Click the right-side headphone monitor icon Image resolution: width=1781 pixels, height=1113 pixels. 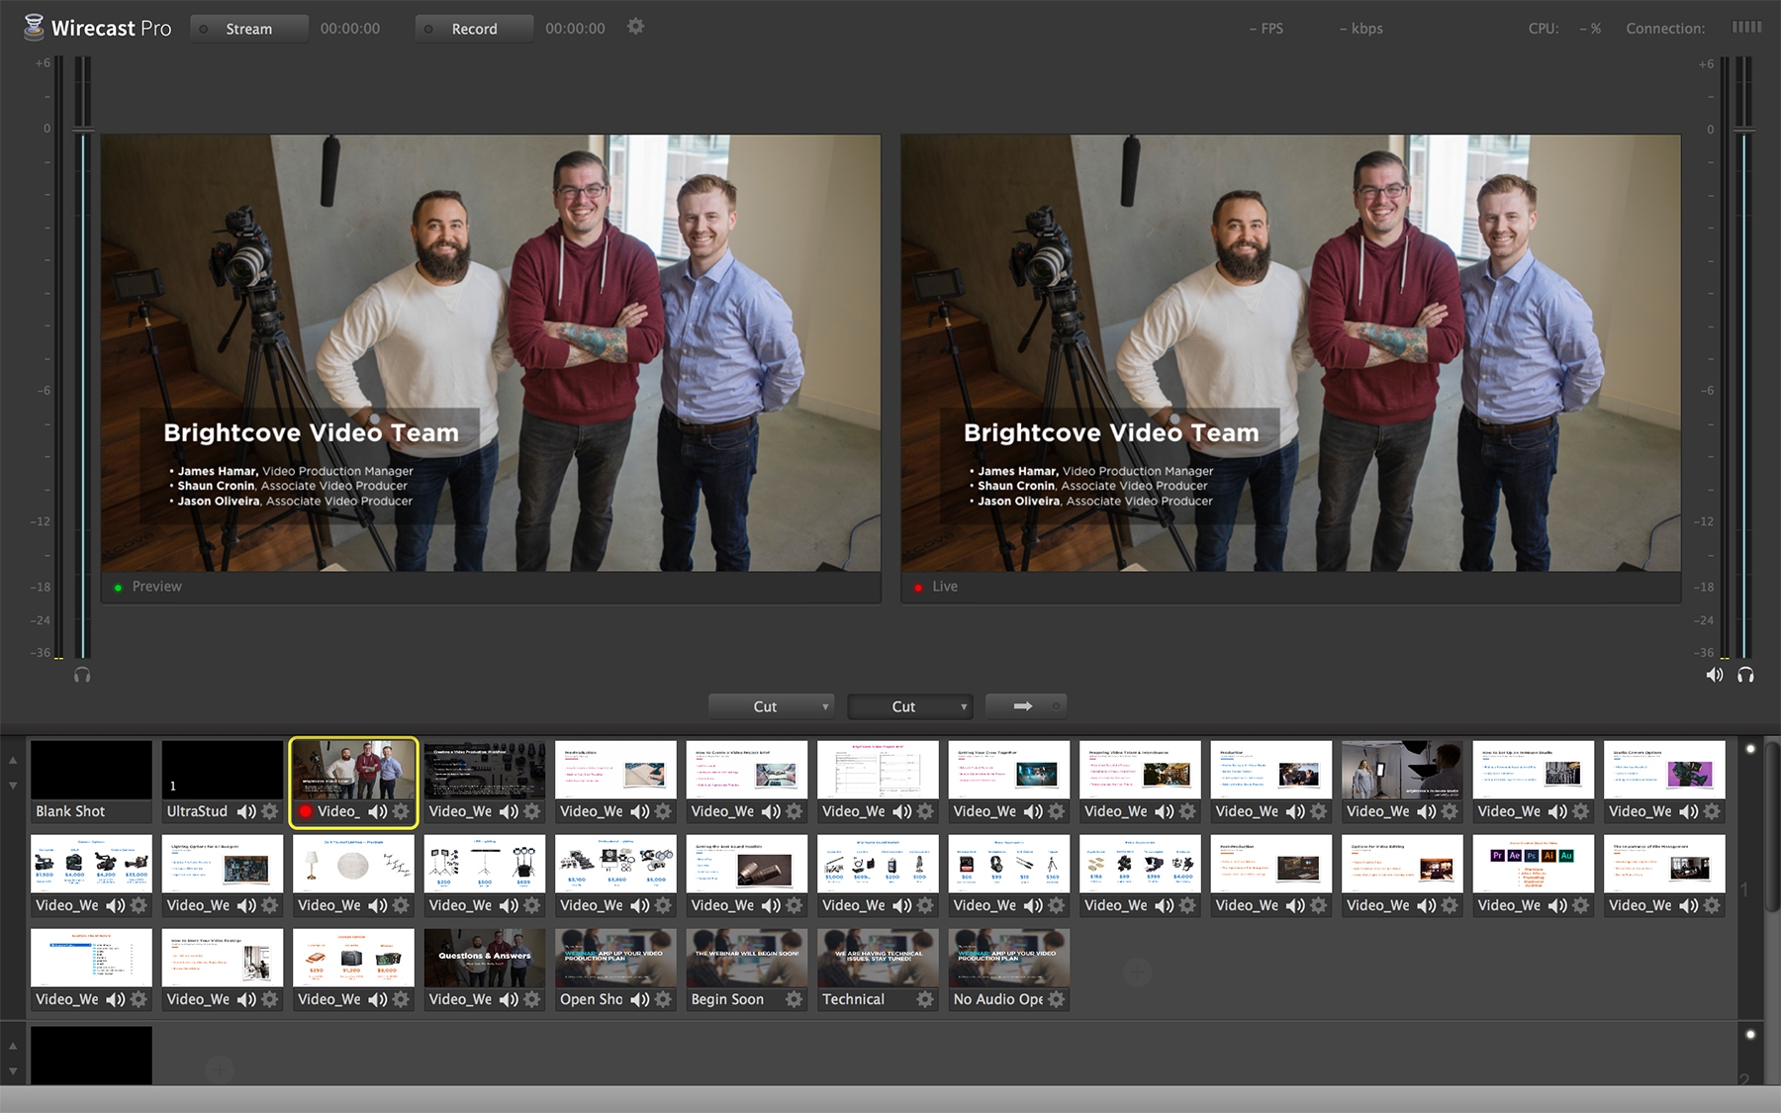click(x=1745, y=675)
